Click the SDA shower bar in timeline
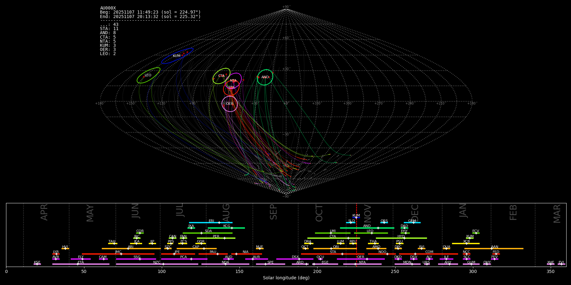The image size is (571, 285). pos(207,233)
